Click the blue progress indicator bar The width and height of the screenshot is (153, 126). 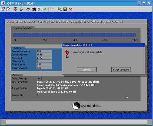[74, 35]
